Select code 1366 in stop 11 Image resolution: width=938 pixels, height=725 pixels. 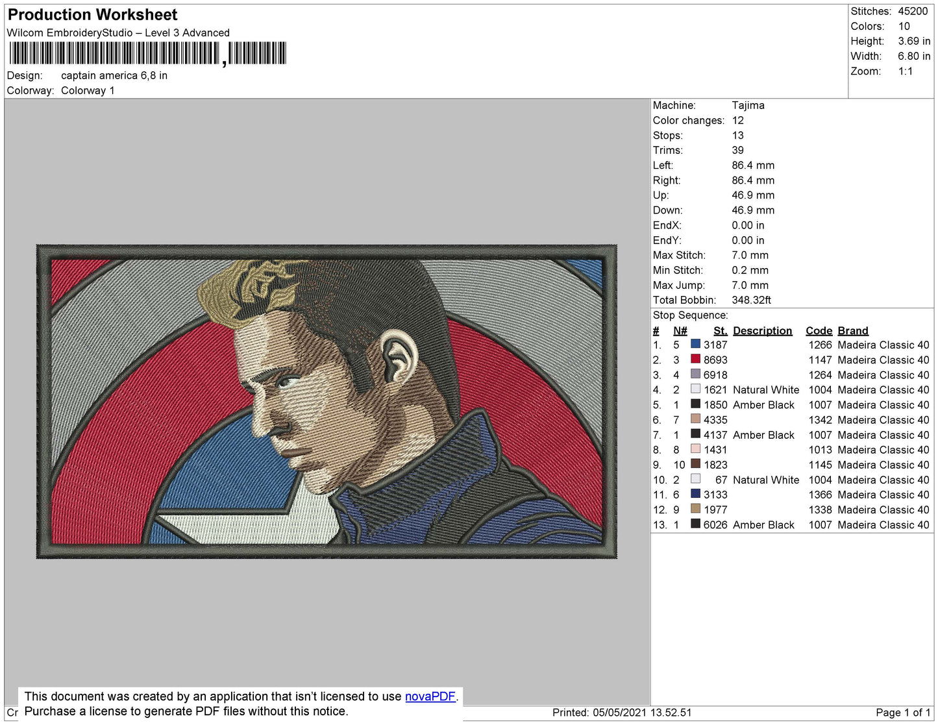point(820,495)
